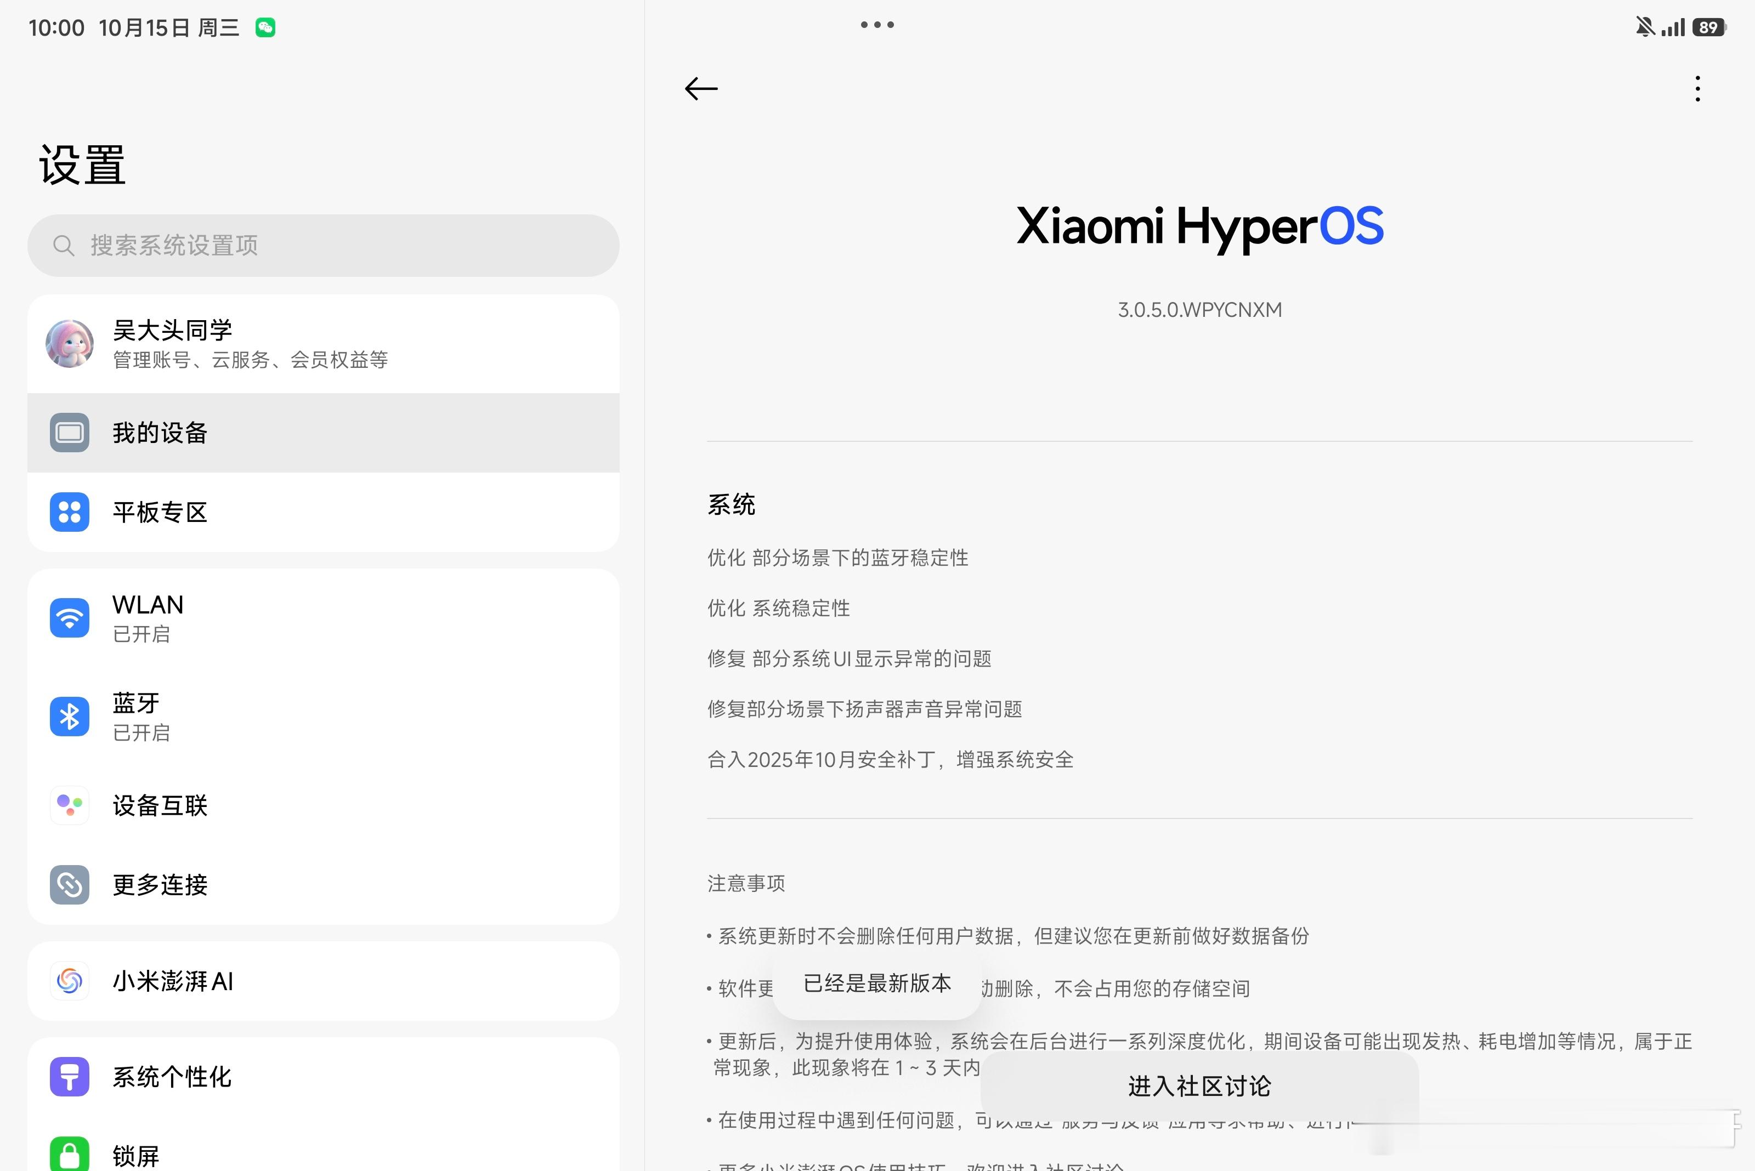Click the WLAN wifi icon
1755x1171 pixels.
point(70,618)
